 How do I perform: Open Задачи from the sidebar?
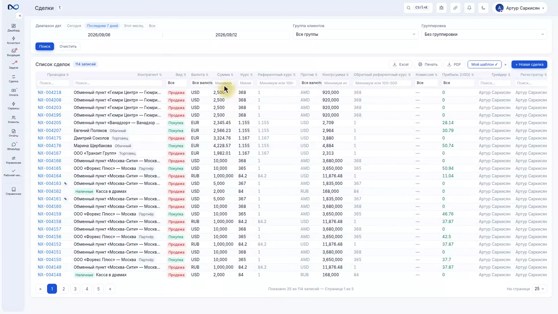pyautogui.click(x=14, y=65)
